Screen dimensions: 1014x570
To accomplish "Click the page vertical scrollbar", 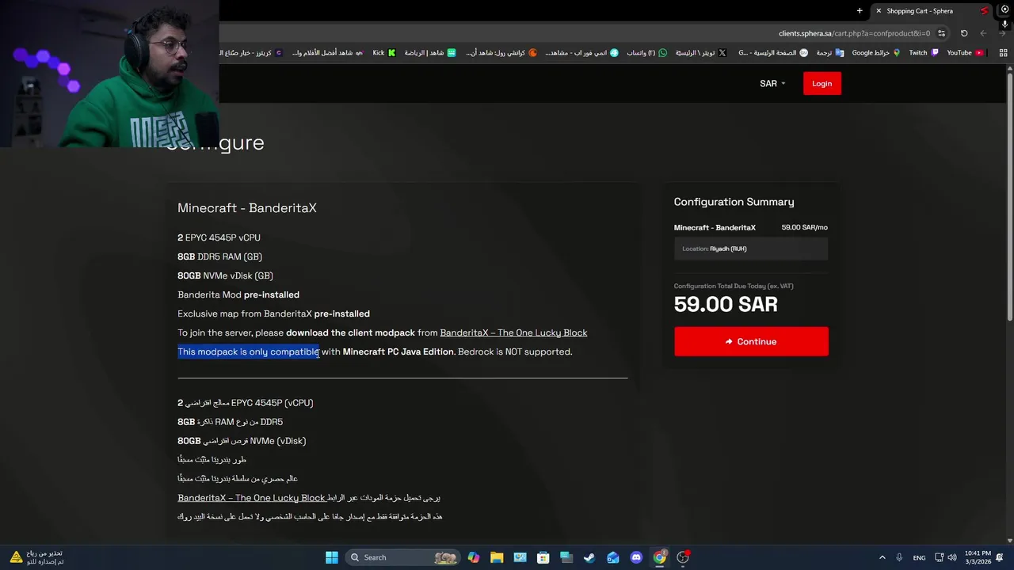I will click(x=1009, y=198).
